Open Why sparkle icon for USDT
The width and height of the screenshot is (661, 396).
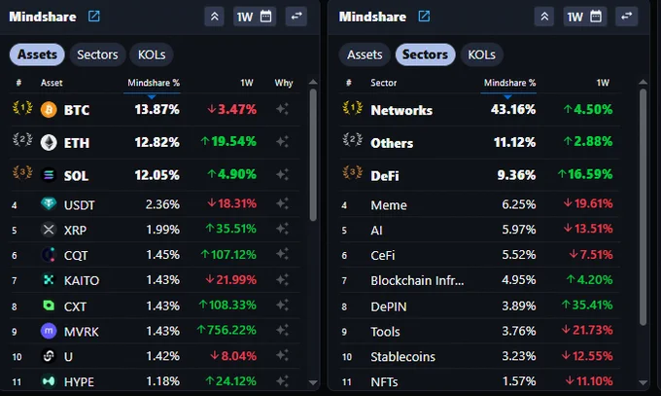[x=283, y=204]
